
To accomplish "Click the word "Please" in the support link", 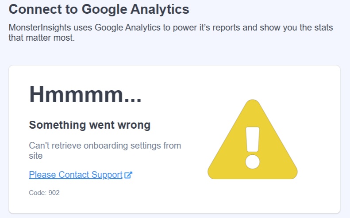I will tap(42, 175).
